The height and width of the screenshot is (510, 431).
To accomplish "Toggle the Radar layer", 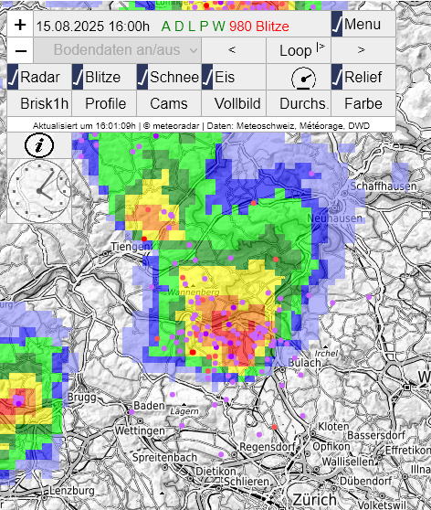I will tap(39, 77).
